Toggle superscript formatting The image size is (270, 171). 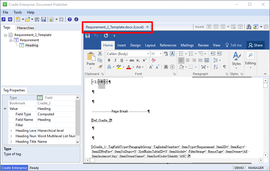click(145, 60)
